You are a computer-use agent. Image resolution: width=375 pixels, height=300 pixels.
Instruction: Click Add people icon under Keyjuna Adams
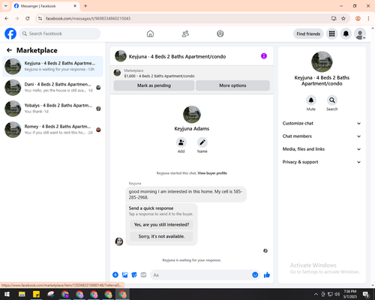[x=181, y=142]
